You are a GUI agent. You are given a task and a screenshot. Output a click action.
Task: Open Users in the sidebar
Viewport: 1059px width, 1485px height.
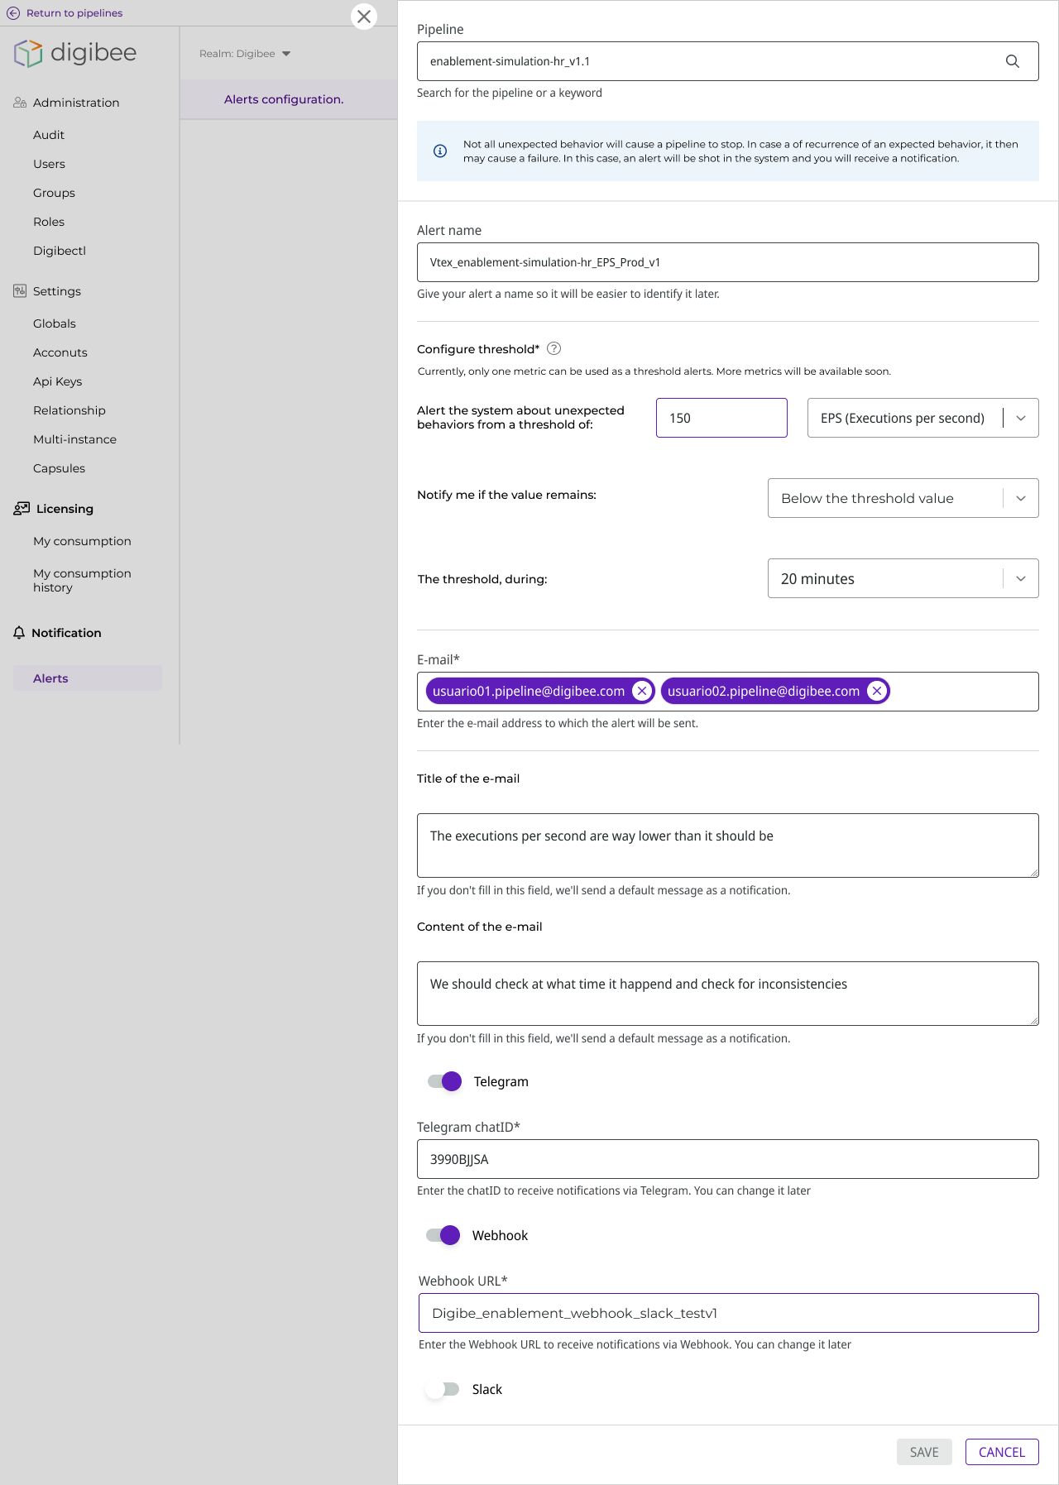coord(49,164)
